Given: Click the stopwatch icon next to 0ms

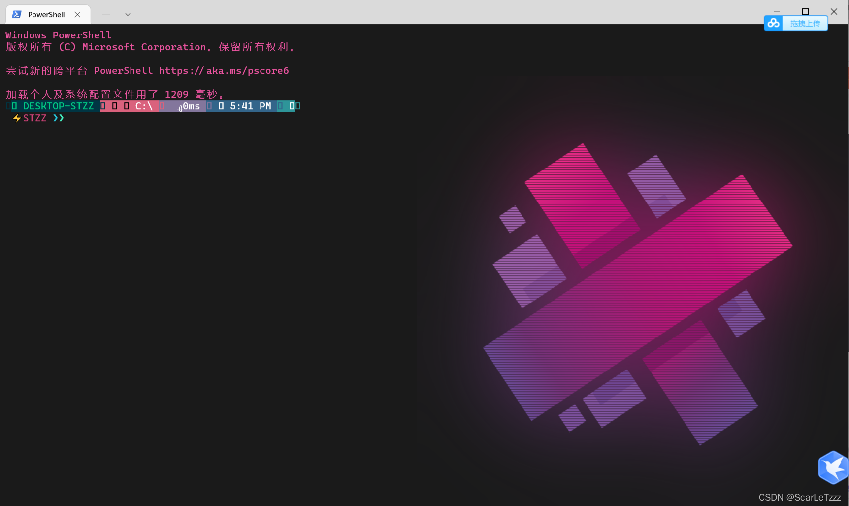Looking at the screenshot, I should click(179, 108).
